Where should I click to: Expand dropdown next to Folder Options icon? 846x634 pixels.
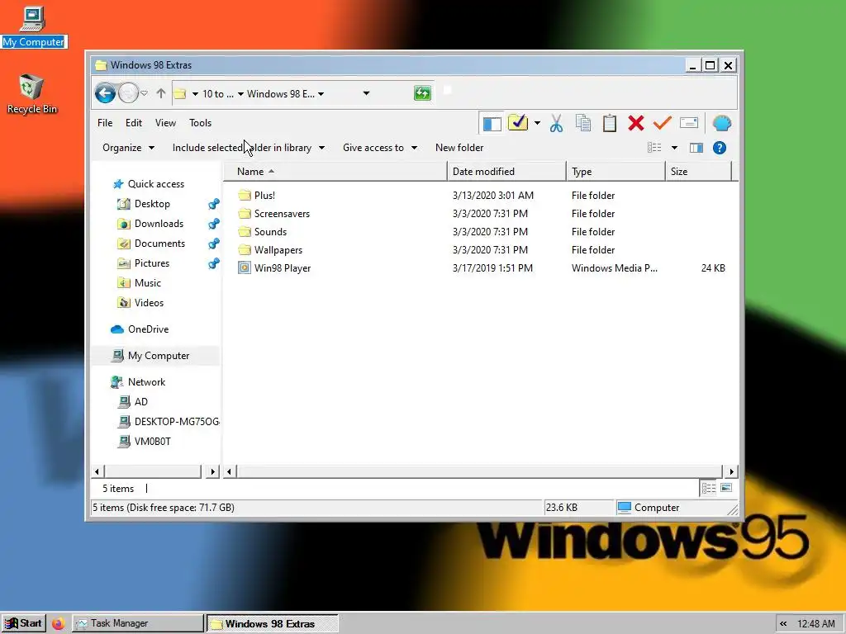[x=537, y=124]
